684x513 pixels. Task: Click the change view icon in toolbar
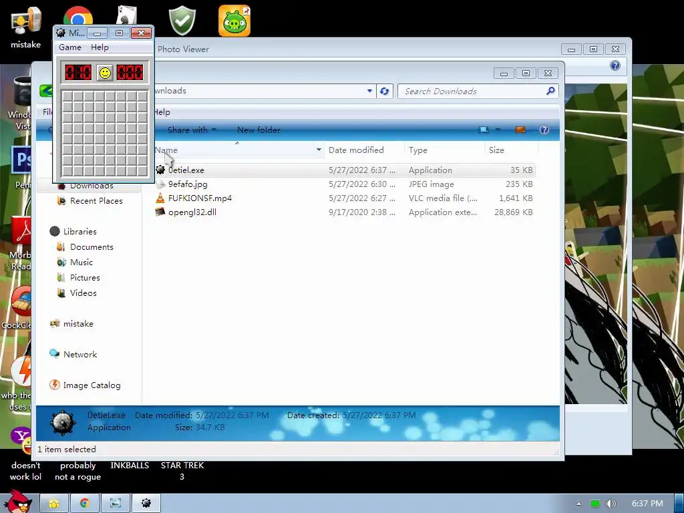point(484,130)
